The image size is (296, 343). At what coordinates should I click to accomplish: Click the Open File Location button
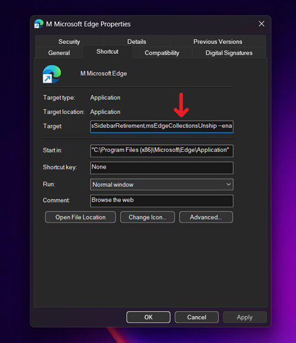coord(81,217)
